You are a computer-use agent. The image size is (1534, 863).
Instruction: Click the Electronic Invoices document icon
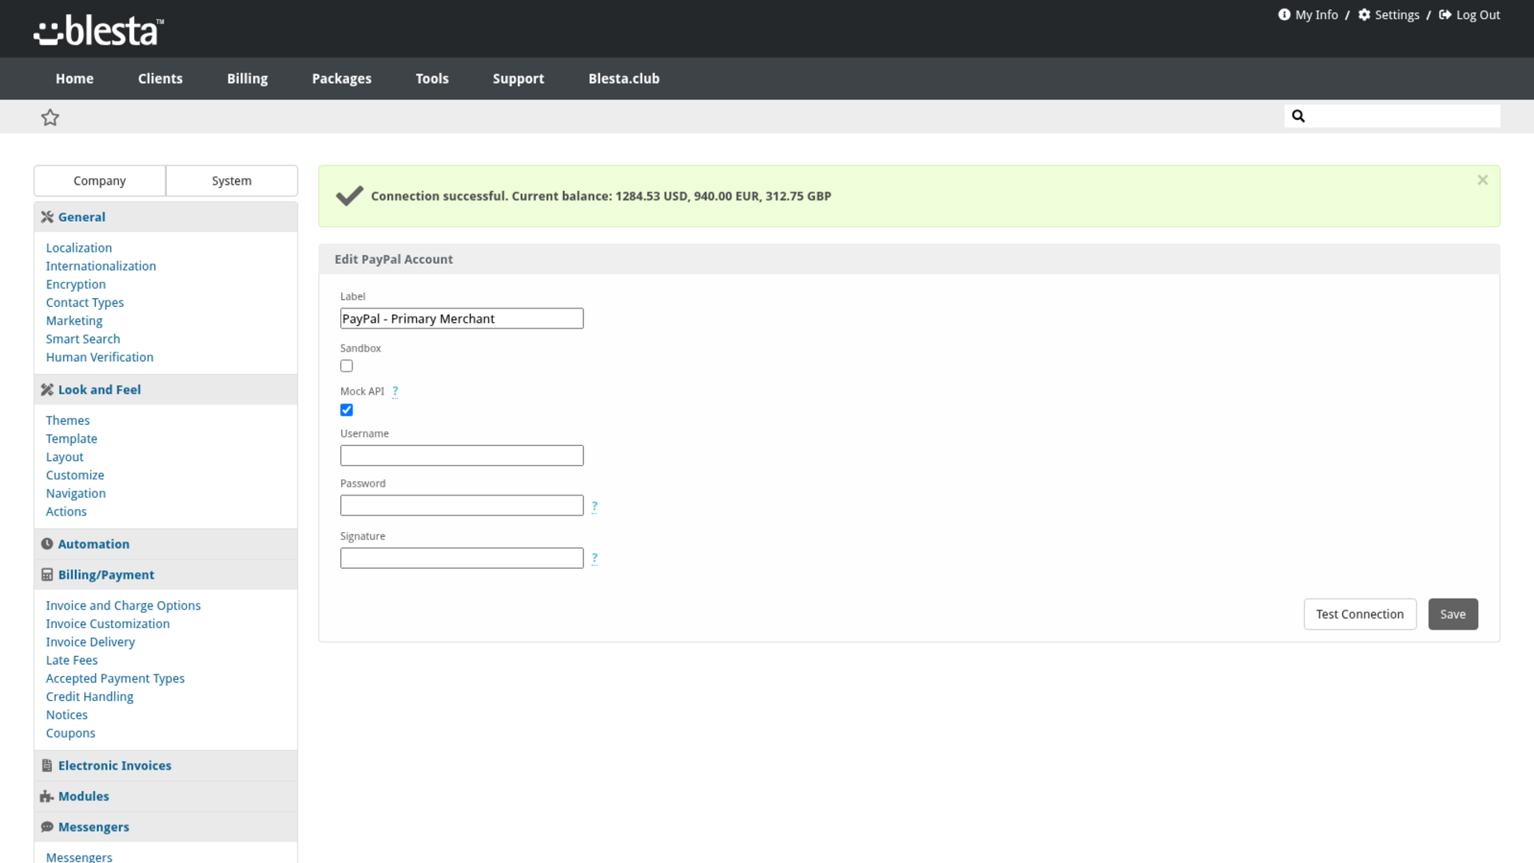(x=47, y=766)
